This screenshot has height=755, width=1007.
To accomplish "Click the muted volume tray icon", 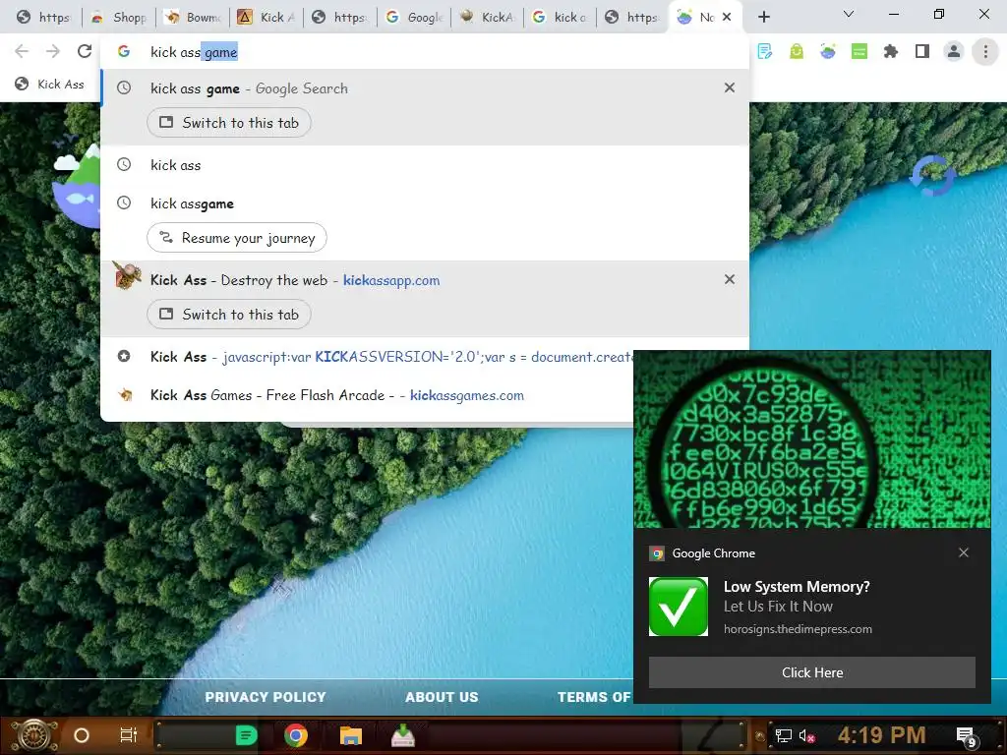I will click(807, 735).
